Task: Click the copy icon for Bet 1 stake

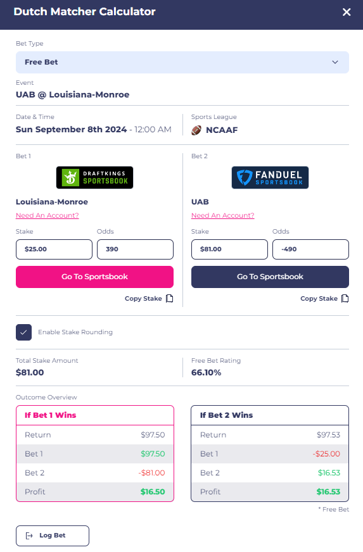Action: [170, 299]
